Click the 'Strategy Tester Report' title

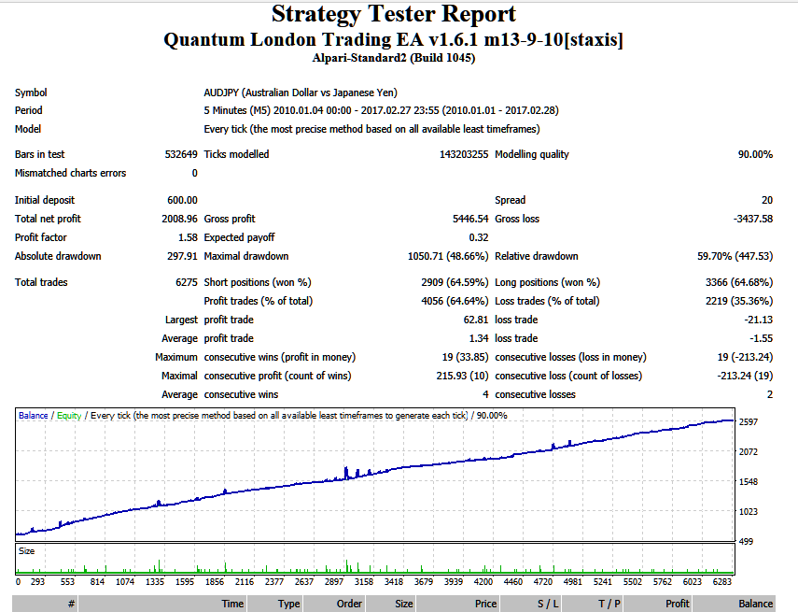(x=394, y=14)
